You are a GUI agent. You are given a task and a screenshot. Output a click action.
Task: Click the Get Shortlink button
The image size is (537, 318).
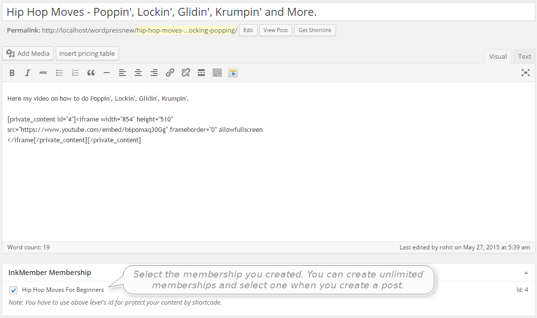click(315, 30)
